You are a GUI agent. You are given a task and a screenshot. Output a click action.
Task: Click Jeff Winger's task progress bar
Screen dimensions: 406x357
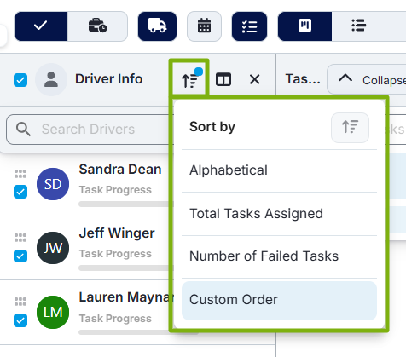(x=125, y=268)
